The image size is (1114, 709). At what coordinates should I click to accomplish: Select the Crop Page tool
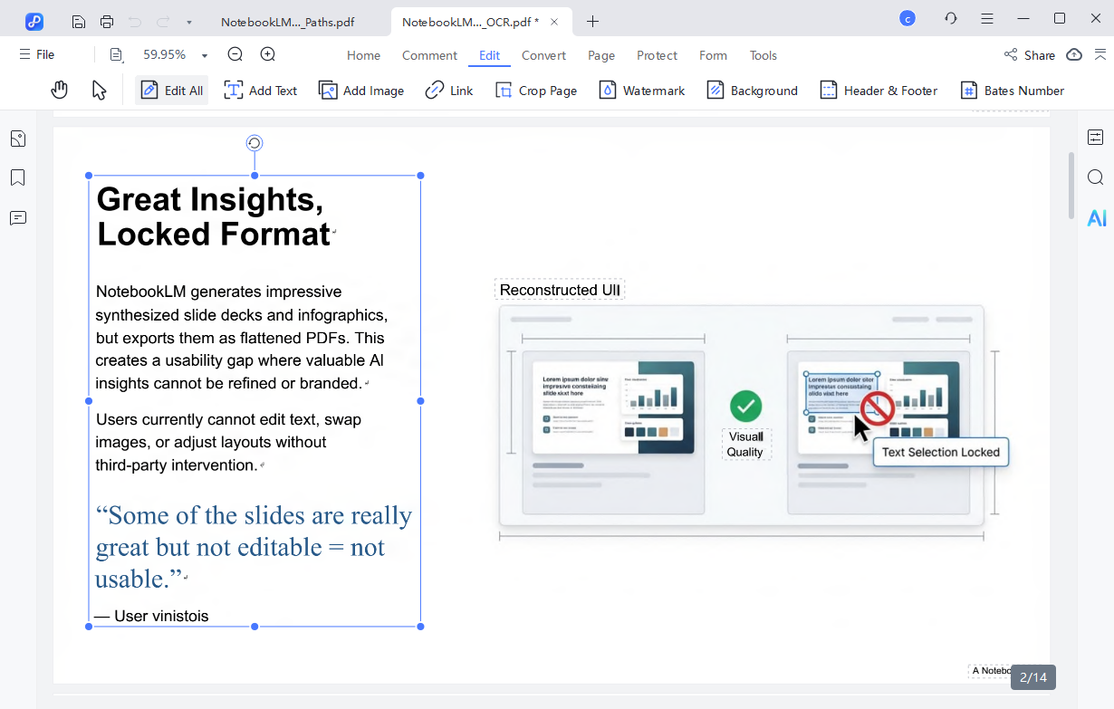pyautogui.click(x=535, y=90)
